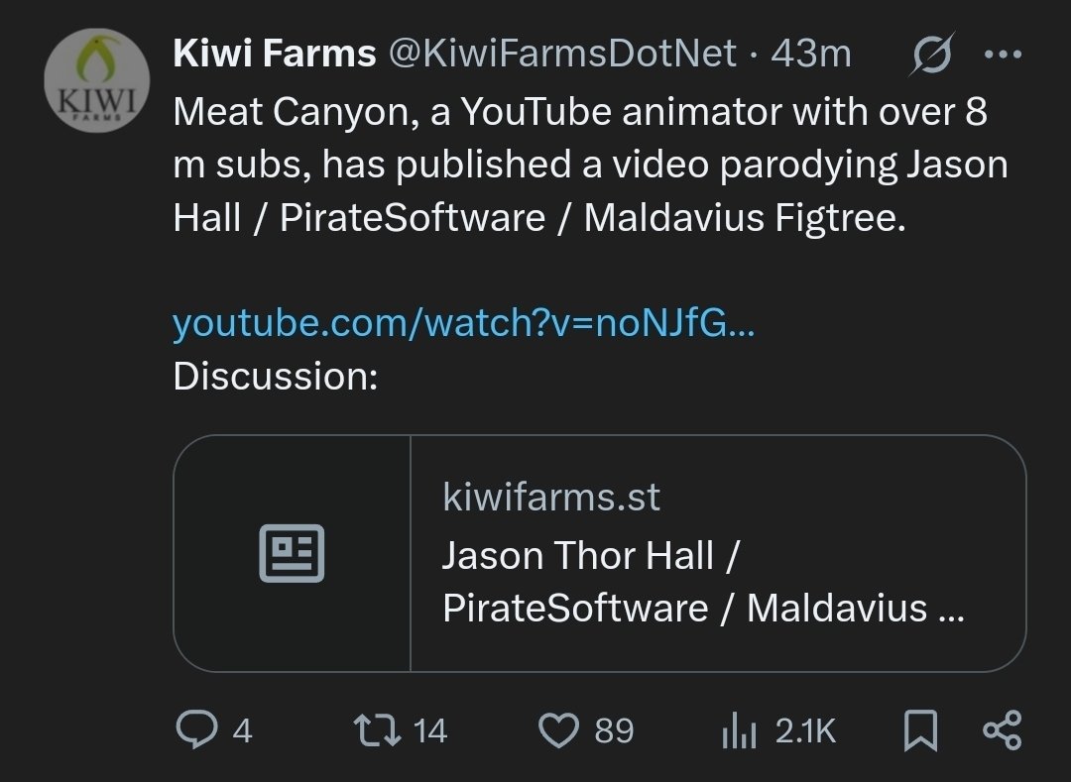View analytics via bar chart icon
Screen dimensions: 1071x782
[739, 730]
